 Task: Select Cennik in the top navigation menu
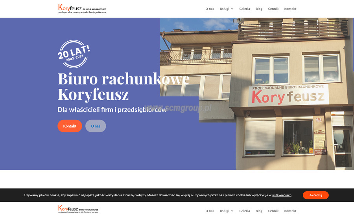273,9
